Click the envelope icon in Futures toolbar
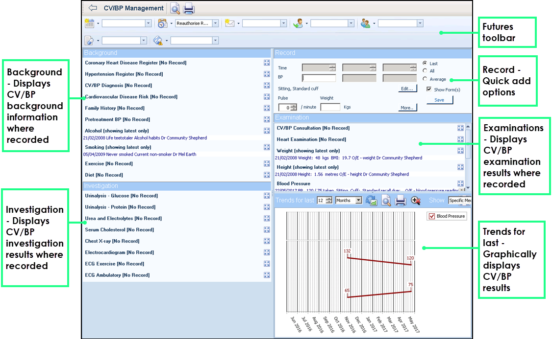This screenshot has width=552, height=339. pyautogui.click(x=229, y=23)
